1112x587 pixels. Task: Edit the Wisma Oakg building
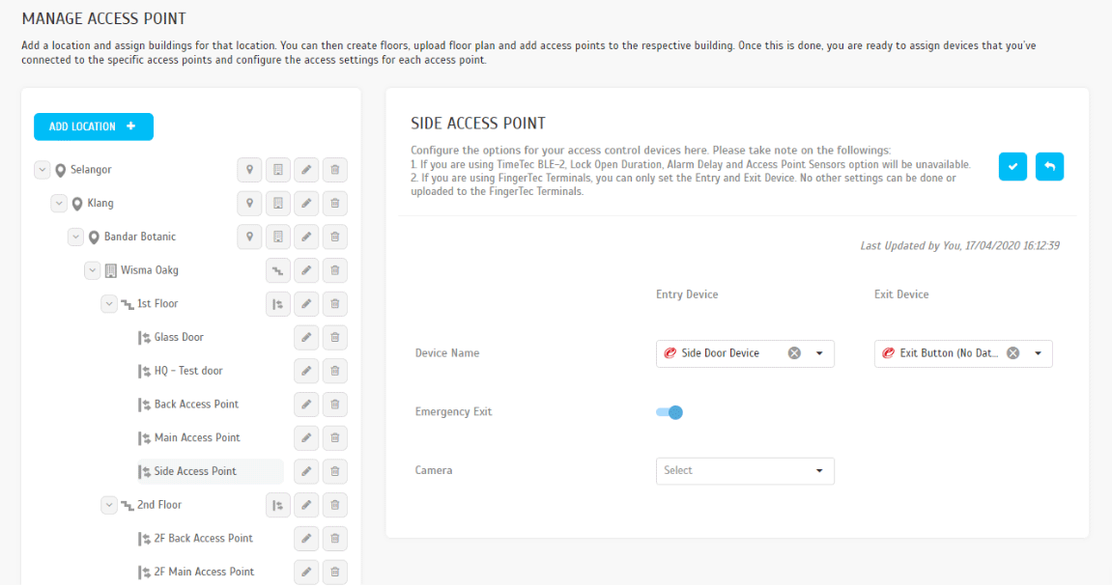pyautogui.click(x=306, y=270)
